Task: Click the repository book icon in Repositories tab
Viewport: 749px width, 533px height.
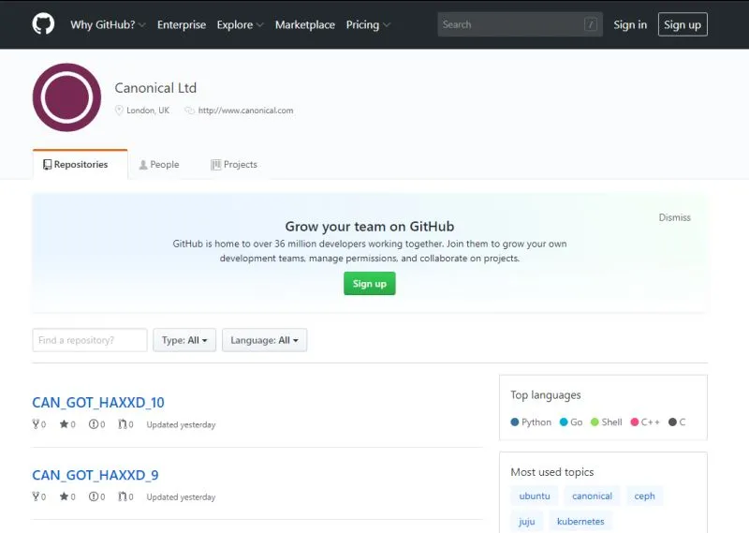Action: [x=47, y=165]
